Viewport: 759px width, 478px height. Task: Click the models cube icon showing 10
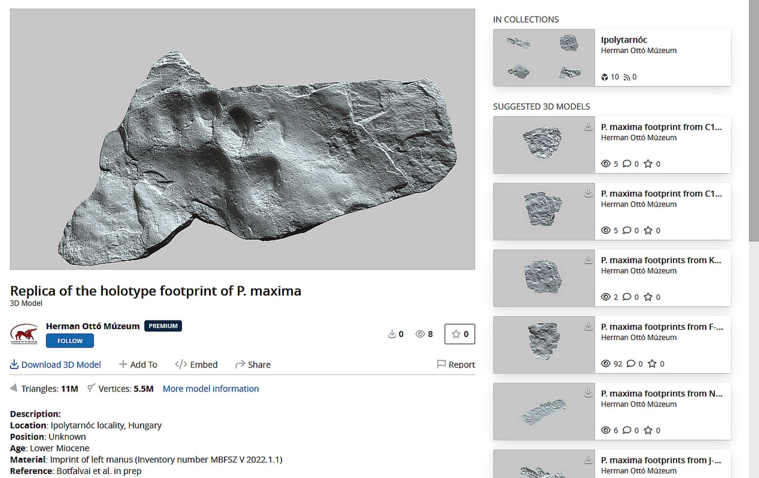[x=604, y=77]
